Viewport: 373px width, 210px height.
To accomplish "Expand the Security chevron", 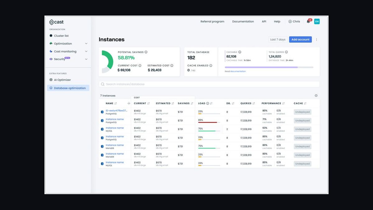I will pos(86,59).
